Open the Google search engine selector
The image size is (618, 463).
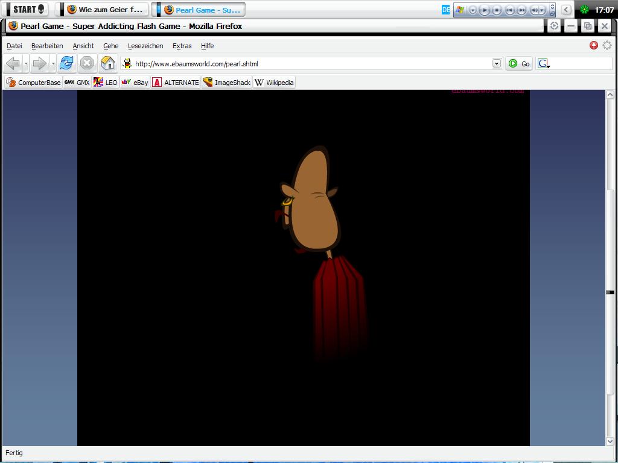click(544, 63)
